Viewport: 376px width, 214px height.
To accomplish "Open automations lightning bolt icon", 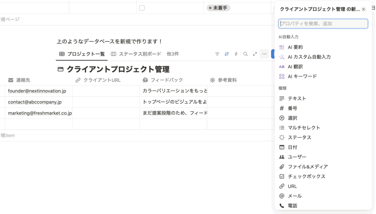I will tap(236, 54).
